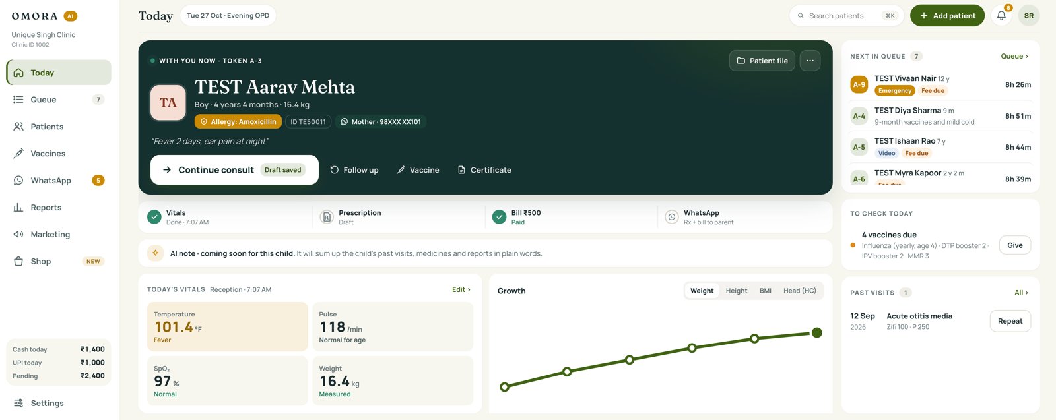Click the AI badge beside OMORA logo
This screenshot has width=1056, height=420.
click(x=71, y=16)
